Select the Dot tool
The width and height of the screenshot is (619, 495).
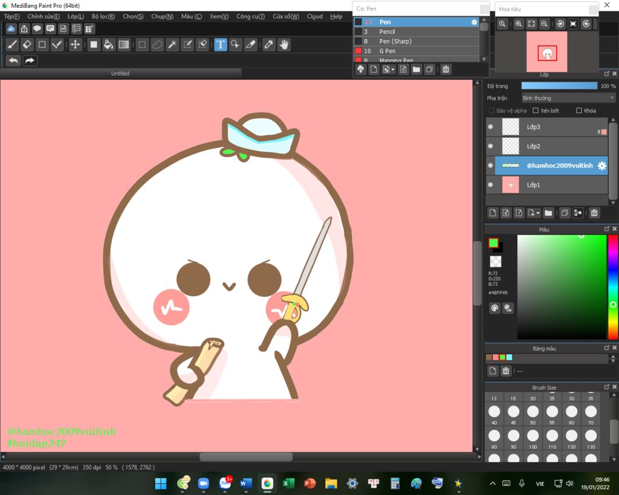click(57, 45)
